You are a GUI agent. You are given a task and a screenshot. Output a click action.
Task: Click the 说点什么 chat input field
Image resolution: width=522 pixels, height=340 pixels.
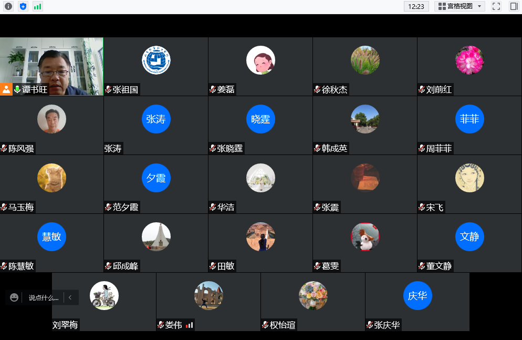point(44,297)
